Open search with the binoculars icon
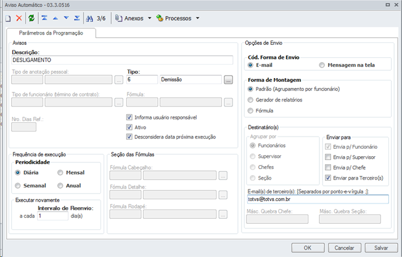 point(89,18)
